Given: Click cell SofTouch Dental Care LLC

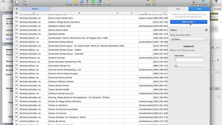Looking at the screenshot, I should pyautogui.click(x=79, y=93).
